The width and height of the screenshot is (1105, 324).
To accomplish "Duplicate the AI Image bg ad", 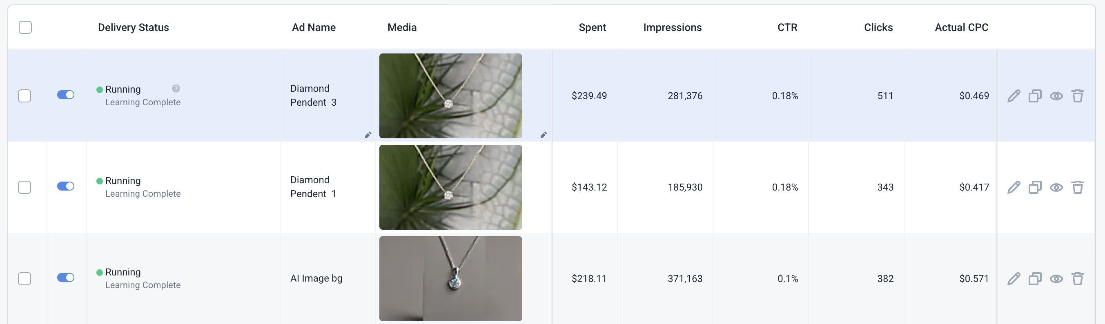I will pyautogui.click(x=1035, y=279).
